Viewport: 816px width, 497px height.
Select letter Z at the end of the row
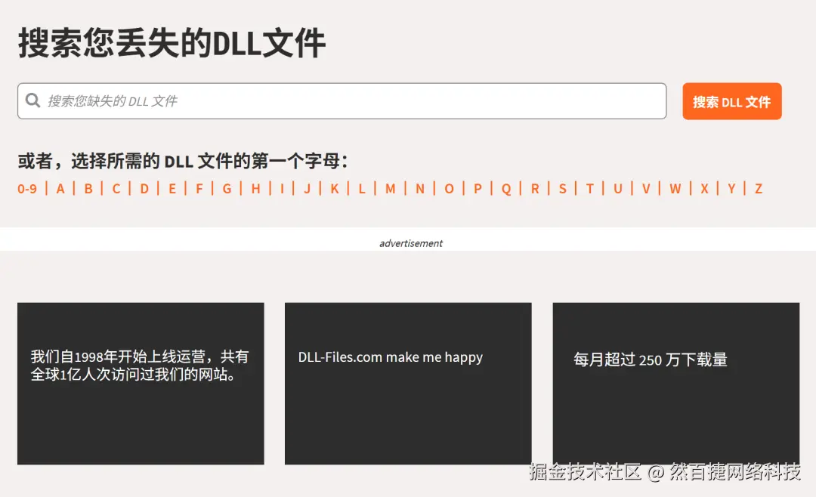tap(758, 189)
